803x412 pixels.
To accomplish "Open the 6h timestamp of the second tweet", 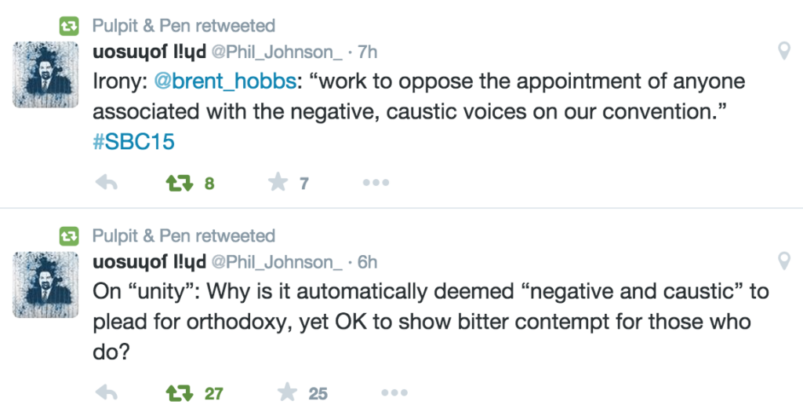I will [367, 262].
